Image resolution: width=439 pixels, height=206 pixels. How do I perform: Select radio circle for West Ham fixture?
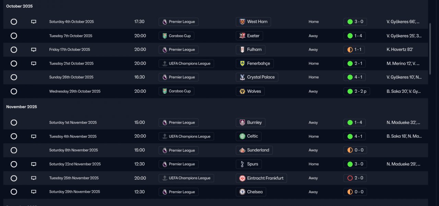tap(14, 22)
